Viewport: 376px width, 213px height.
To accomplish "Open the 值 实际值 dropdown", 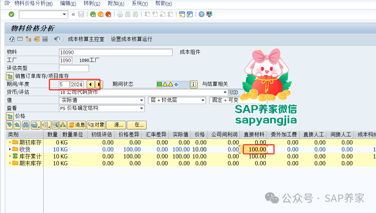I will (142, 100).
